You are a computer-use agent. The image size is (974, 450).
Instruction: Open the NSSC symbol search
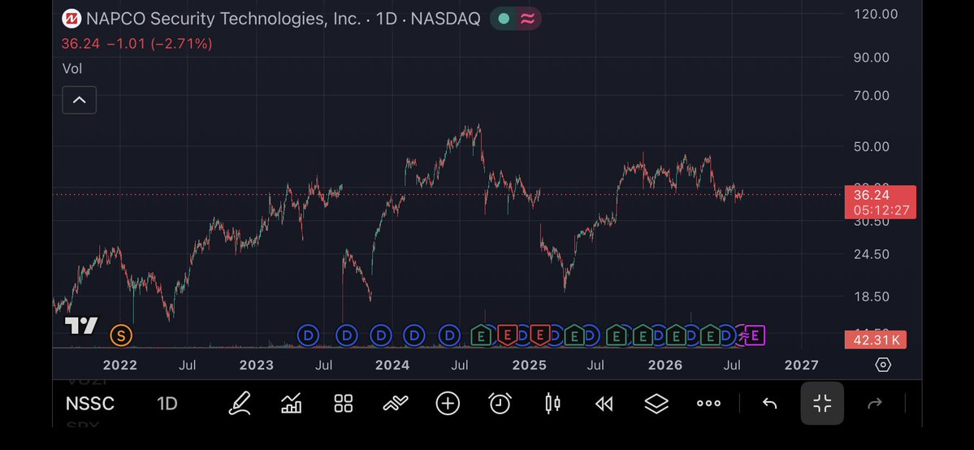pyautogui.click(x=90, y=404)
